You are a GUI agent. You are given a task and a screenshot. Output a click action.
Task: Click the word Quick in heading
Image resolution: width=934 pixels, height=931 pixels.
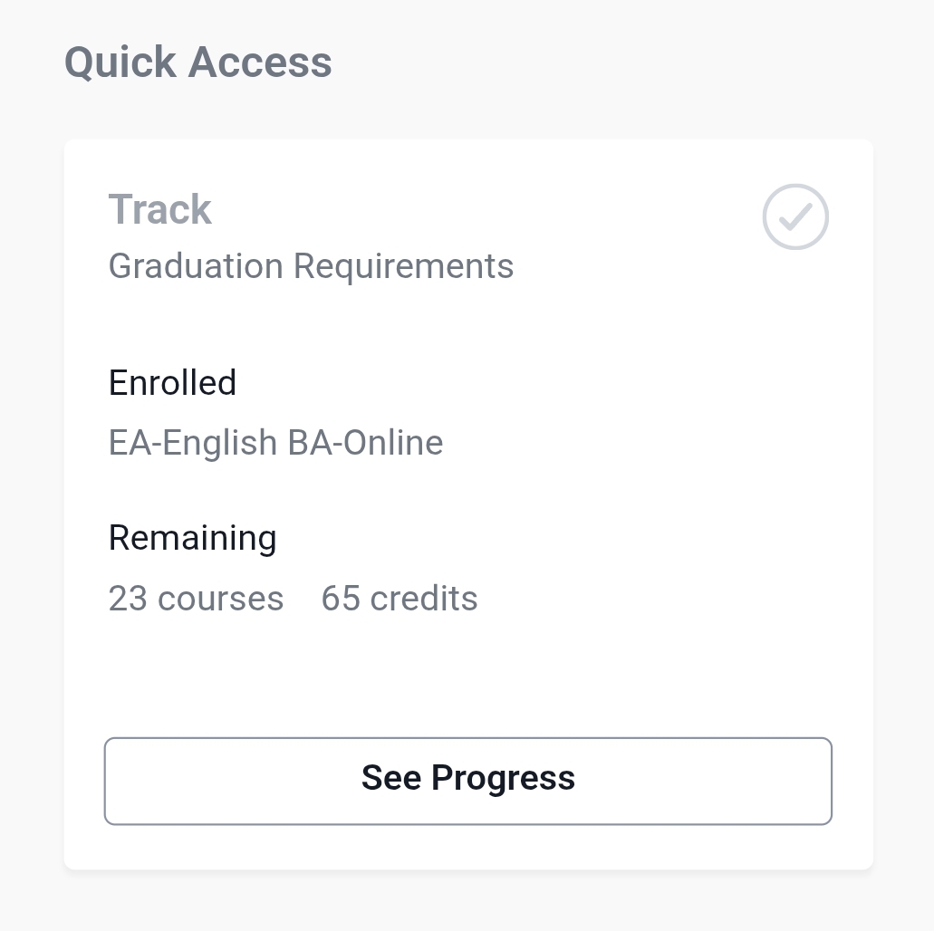click(120, 62)
